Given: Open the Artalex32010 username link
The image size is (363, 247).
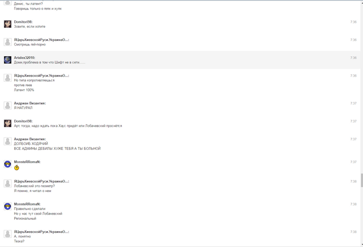Looking at the screenshot, I should [x=24, y=58].
